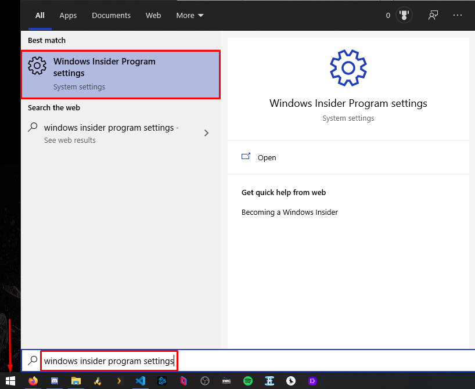The image size is (475, 389).
Task: Open the purple app icon in taskbar
Action: pyautogui.click(x=312, y=381)
